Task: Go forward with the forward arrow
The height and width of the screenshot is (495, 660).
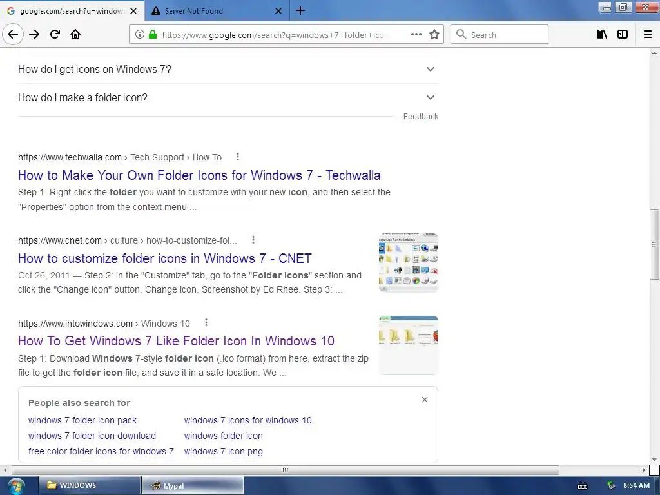Action: click(x=34, y=34)
